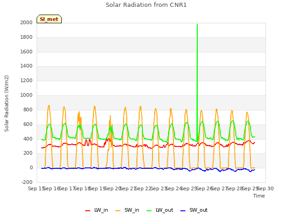Click the Solar Radiation (W/m2) axis title
The image size is (293, 219).
(6, 104)
